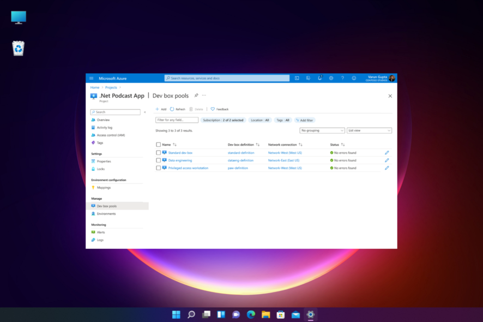The width and height of the screenshot is (483, 322).
Task: Check the Standard dev box row checkbox
Action: coord(158,153)
